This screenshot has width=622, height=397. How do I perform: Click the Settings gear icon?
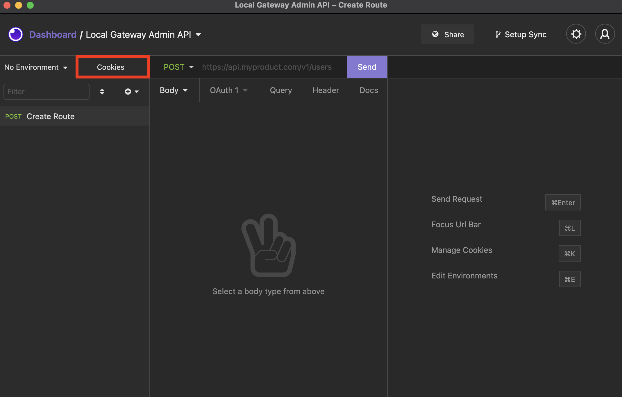click(576, 35)
